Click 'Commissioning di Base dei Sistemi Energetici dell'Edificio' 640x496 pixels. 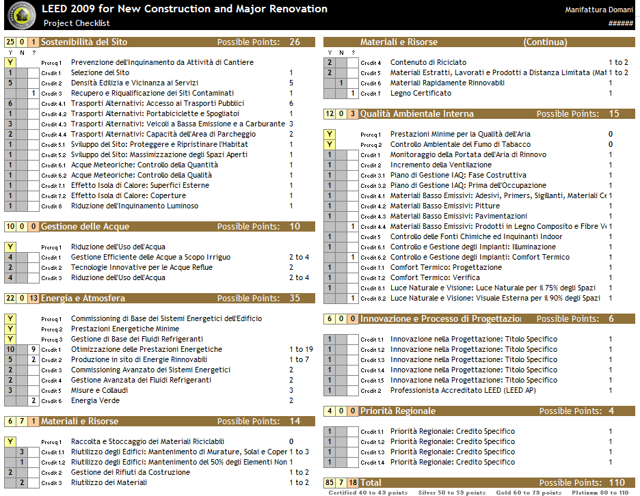pyautogui.click(x=167, y=318)
